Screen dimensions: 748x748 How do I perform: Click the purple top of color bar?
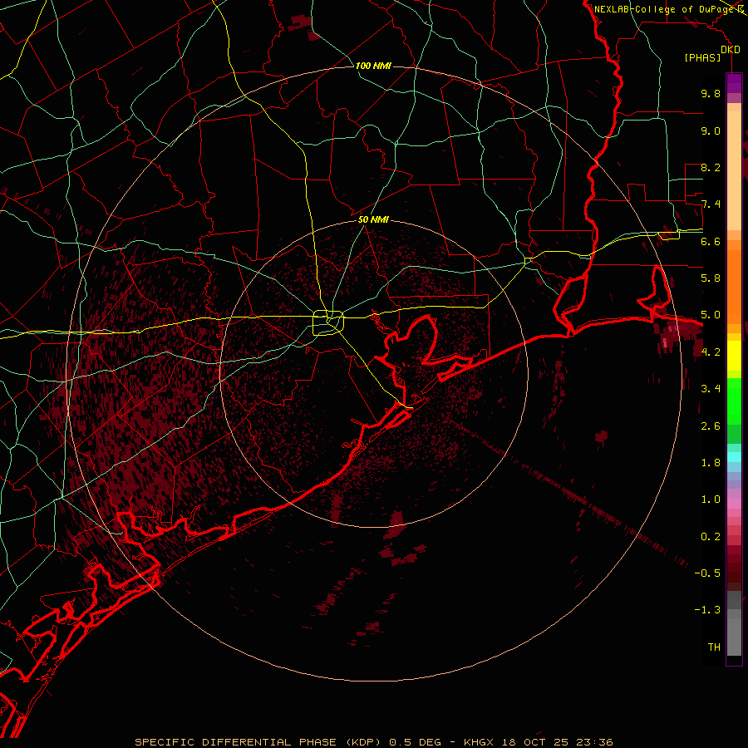pyautogui.click(x=734, y=83)
